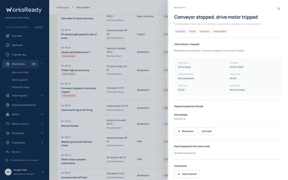
Task: Expand the Meters & hours chevron
Action: [x=42, y=124]
